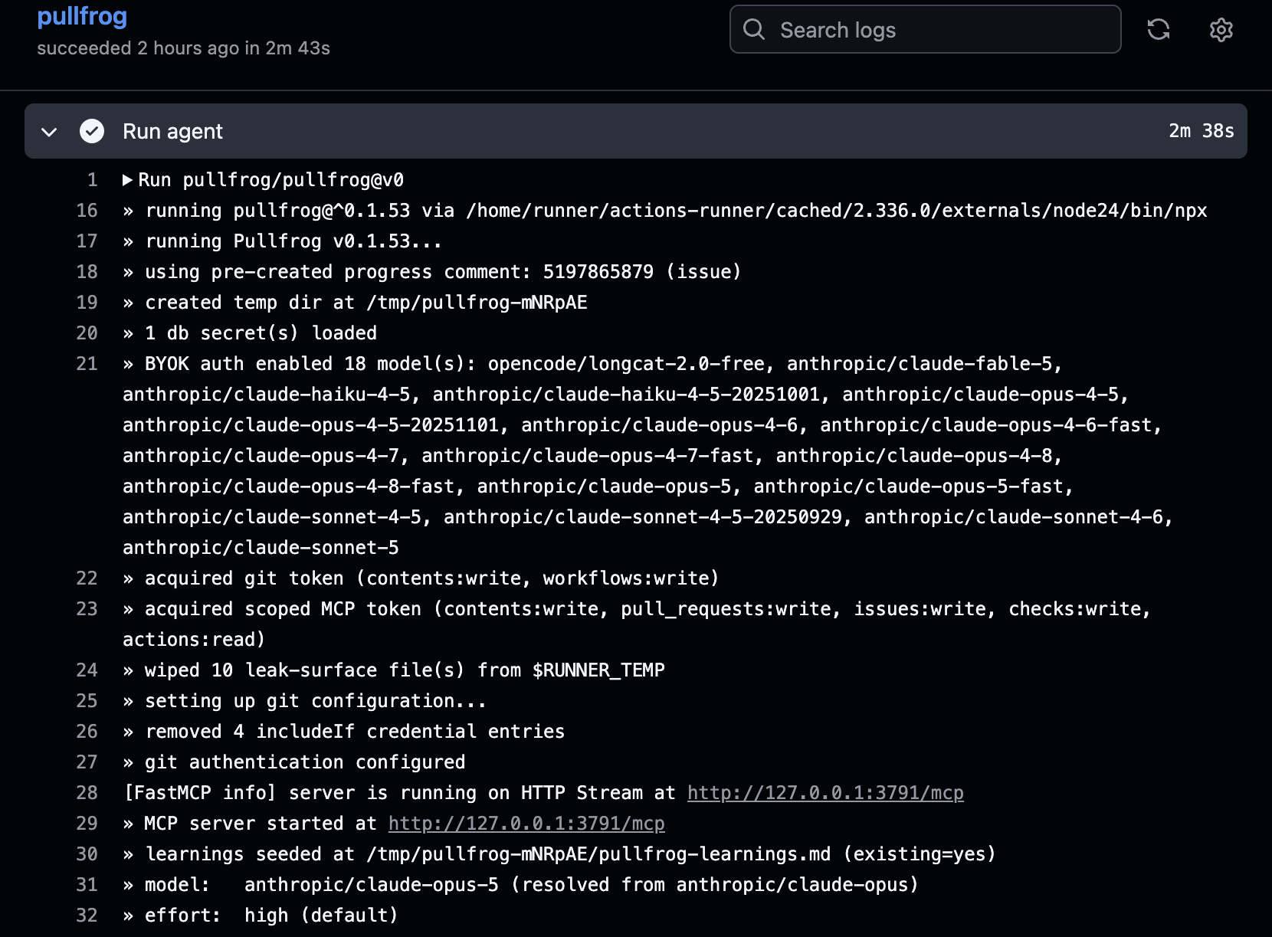The width and height of the screenshot is (1272, 937).
Task: Select log line number 29
Action: coord(87,824)
